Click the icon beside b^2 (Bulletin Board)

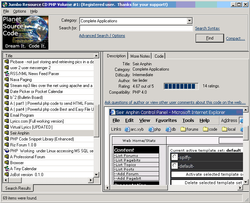tap(7, 97)
